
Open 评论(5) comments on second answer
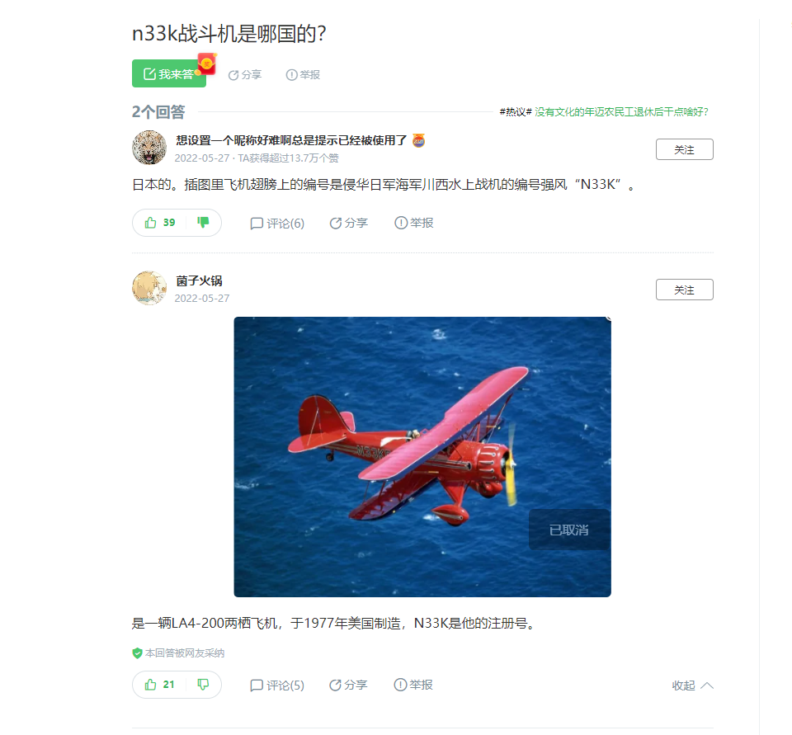coord(277,685)
